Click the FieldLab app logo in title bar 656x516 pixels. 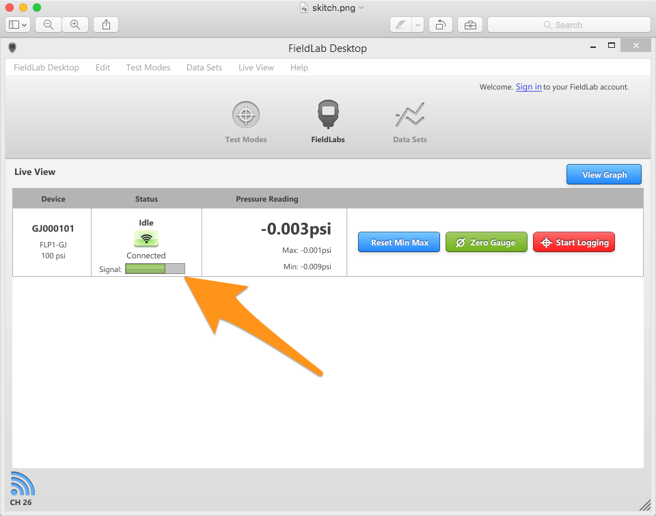pos(12,48)
